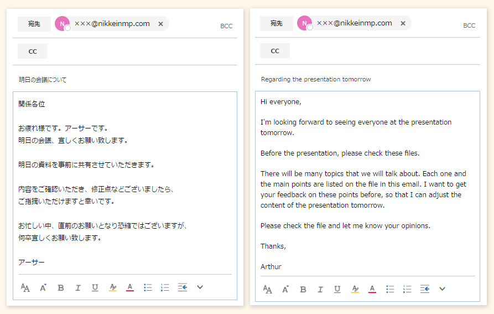Screen dimensions: 494x314
Task: Click the font picker icon in English email
Action: pyautogui.click(x=268, y=289)
